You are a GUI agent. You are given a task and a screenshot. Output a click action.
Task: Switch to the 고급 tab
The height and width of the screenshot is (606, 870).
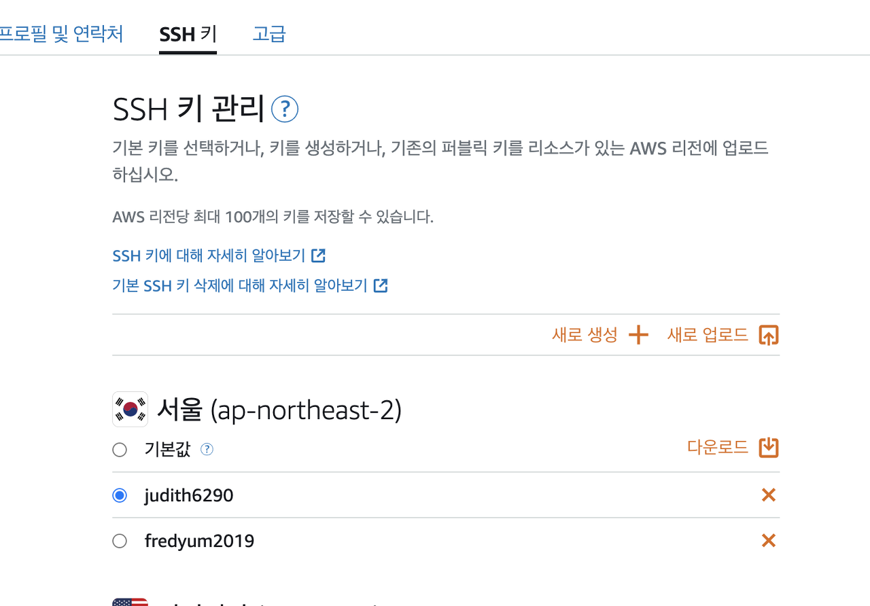pos(269,34)
